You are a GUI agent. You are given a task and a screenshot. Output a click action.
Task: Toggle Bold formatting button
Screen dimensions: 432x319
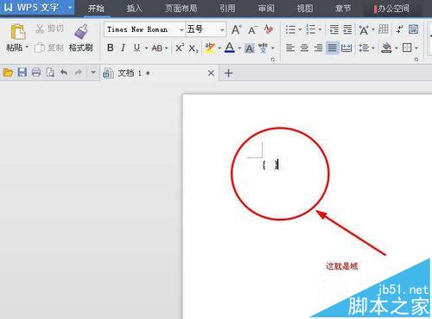[110, 48]
